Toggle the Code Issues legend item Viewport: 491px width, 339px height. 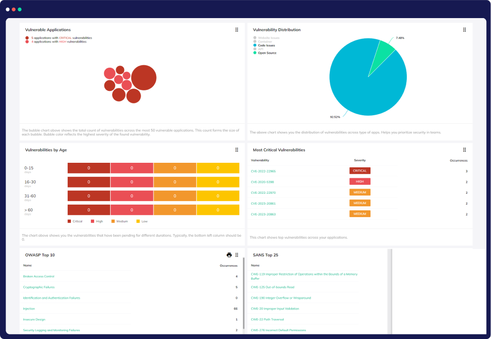coord(267,45)
